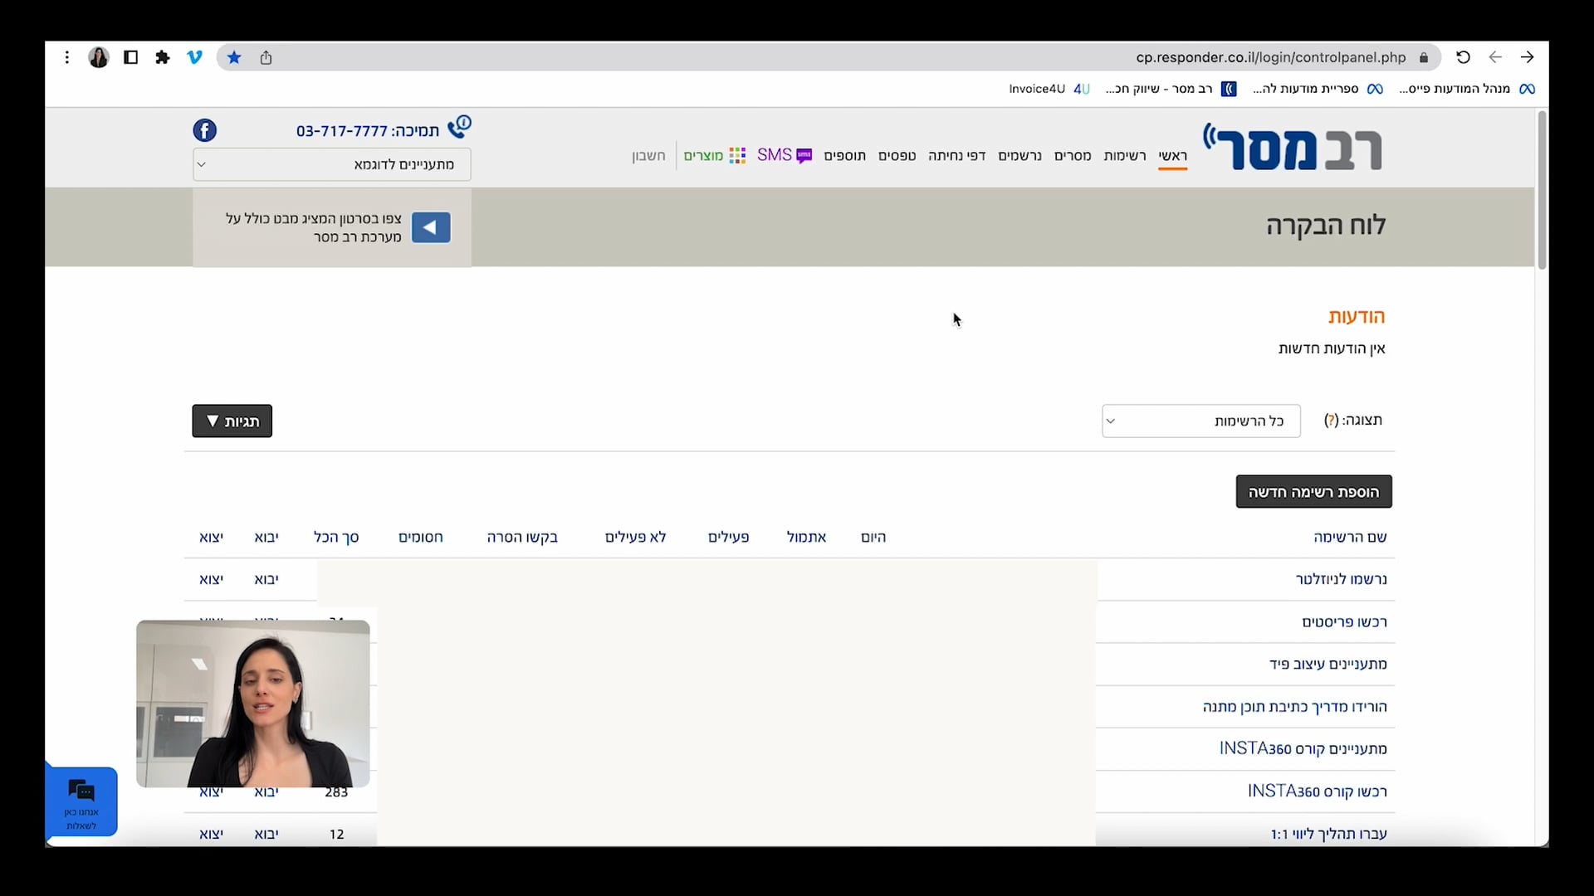1594x896 pixels.
Task: Expand the מתעניינים לדוגמא dropdown
Action: 332,164
